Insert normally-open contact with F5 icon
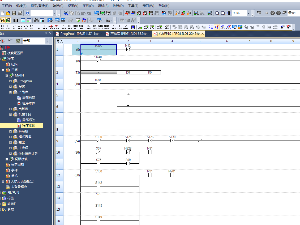300x225 pixels. pyautogui.click(x=2, y=27)
